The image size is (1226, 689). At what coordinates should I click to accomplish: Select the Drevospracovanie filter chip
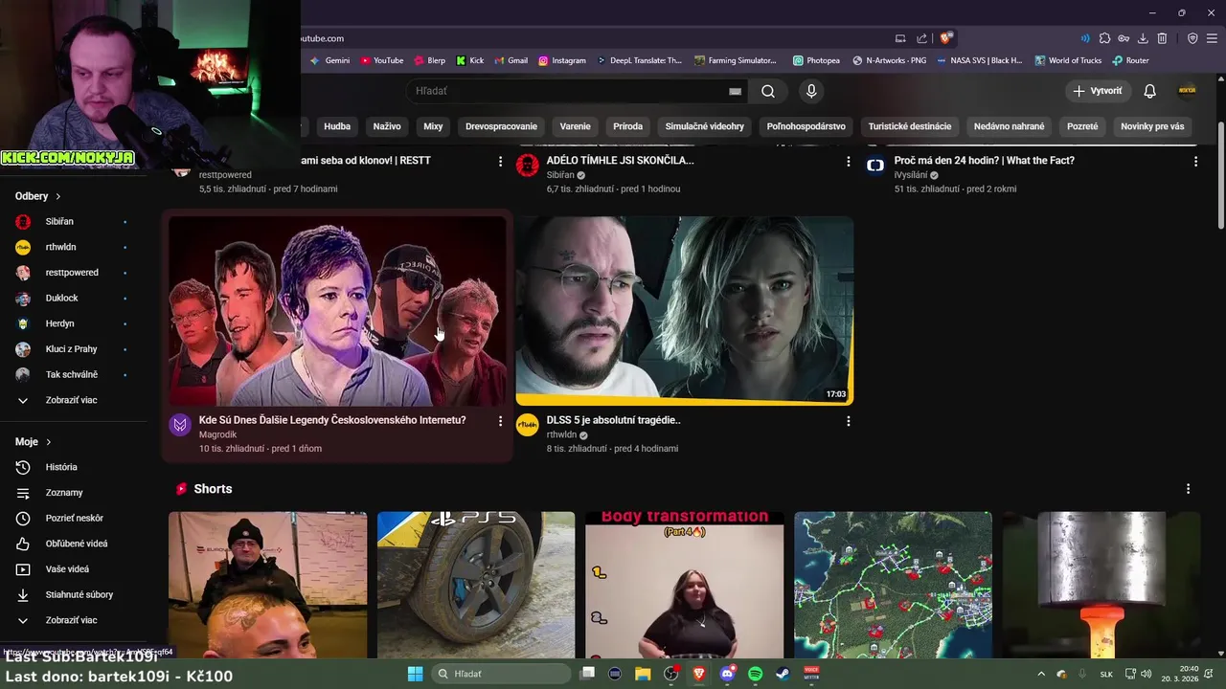[x=502, y=126]
